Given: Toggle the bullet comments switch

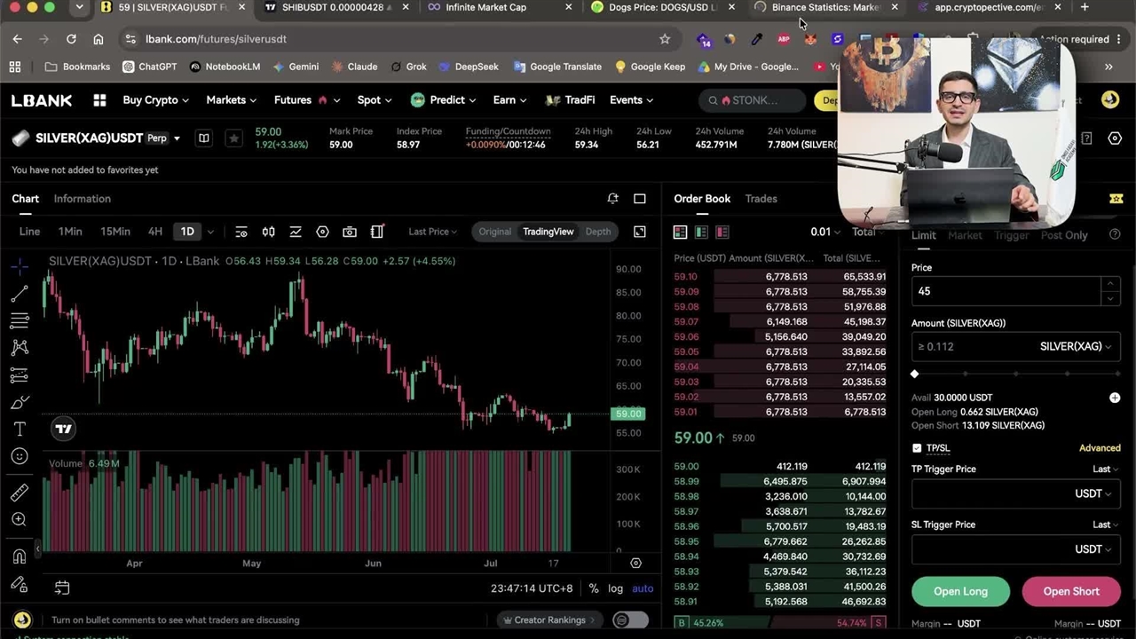Looking at the screenshot, I should (630, 619).
